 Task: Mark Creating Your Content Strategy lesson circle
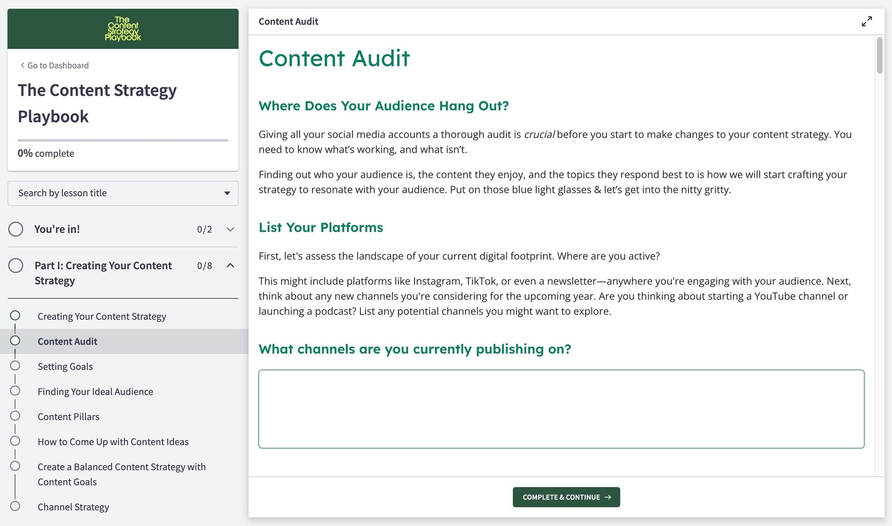tap(15, 315)
